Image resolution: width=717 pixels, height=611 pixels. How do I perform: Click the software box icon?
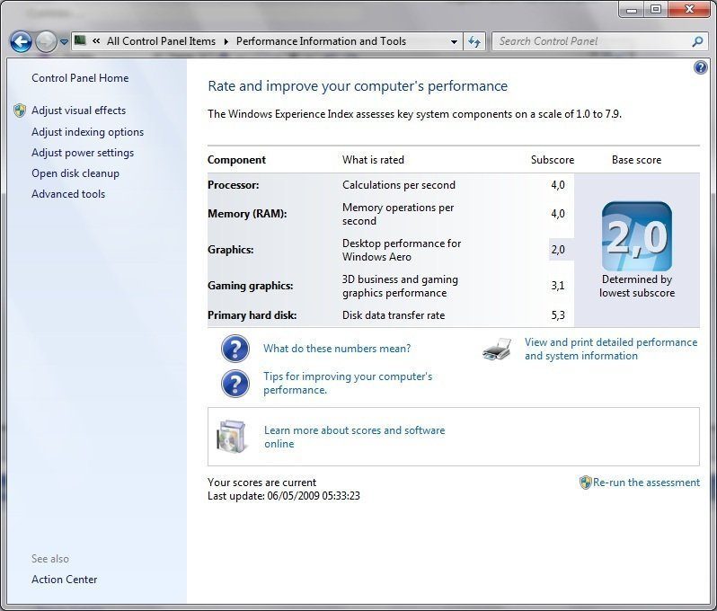pyautogui.click(x=232, y=437)
